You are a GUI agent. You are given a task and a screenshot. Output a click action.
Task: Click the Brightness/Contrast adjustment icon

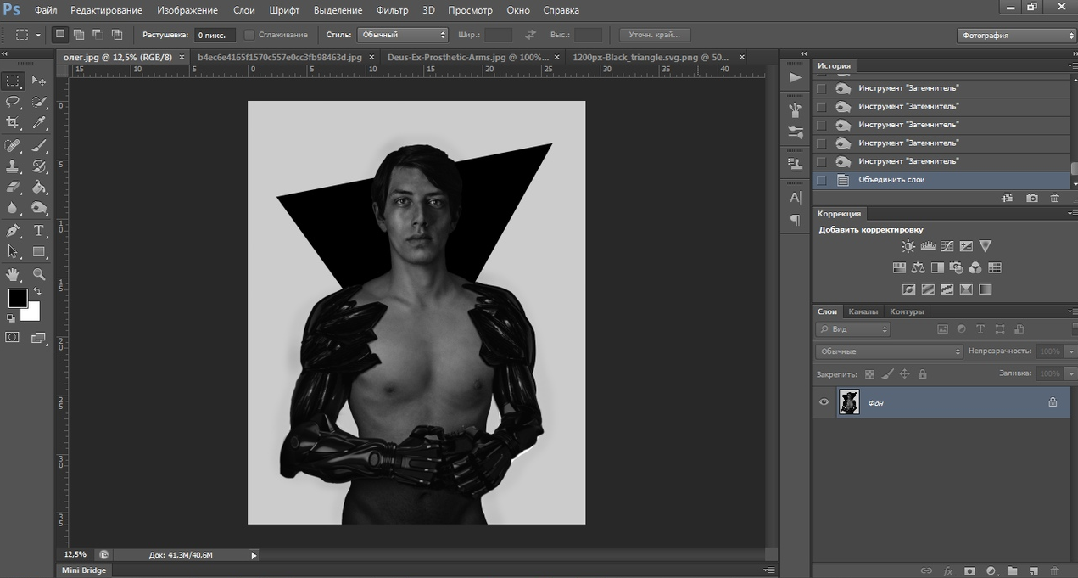coord(908,246)
